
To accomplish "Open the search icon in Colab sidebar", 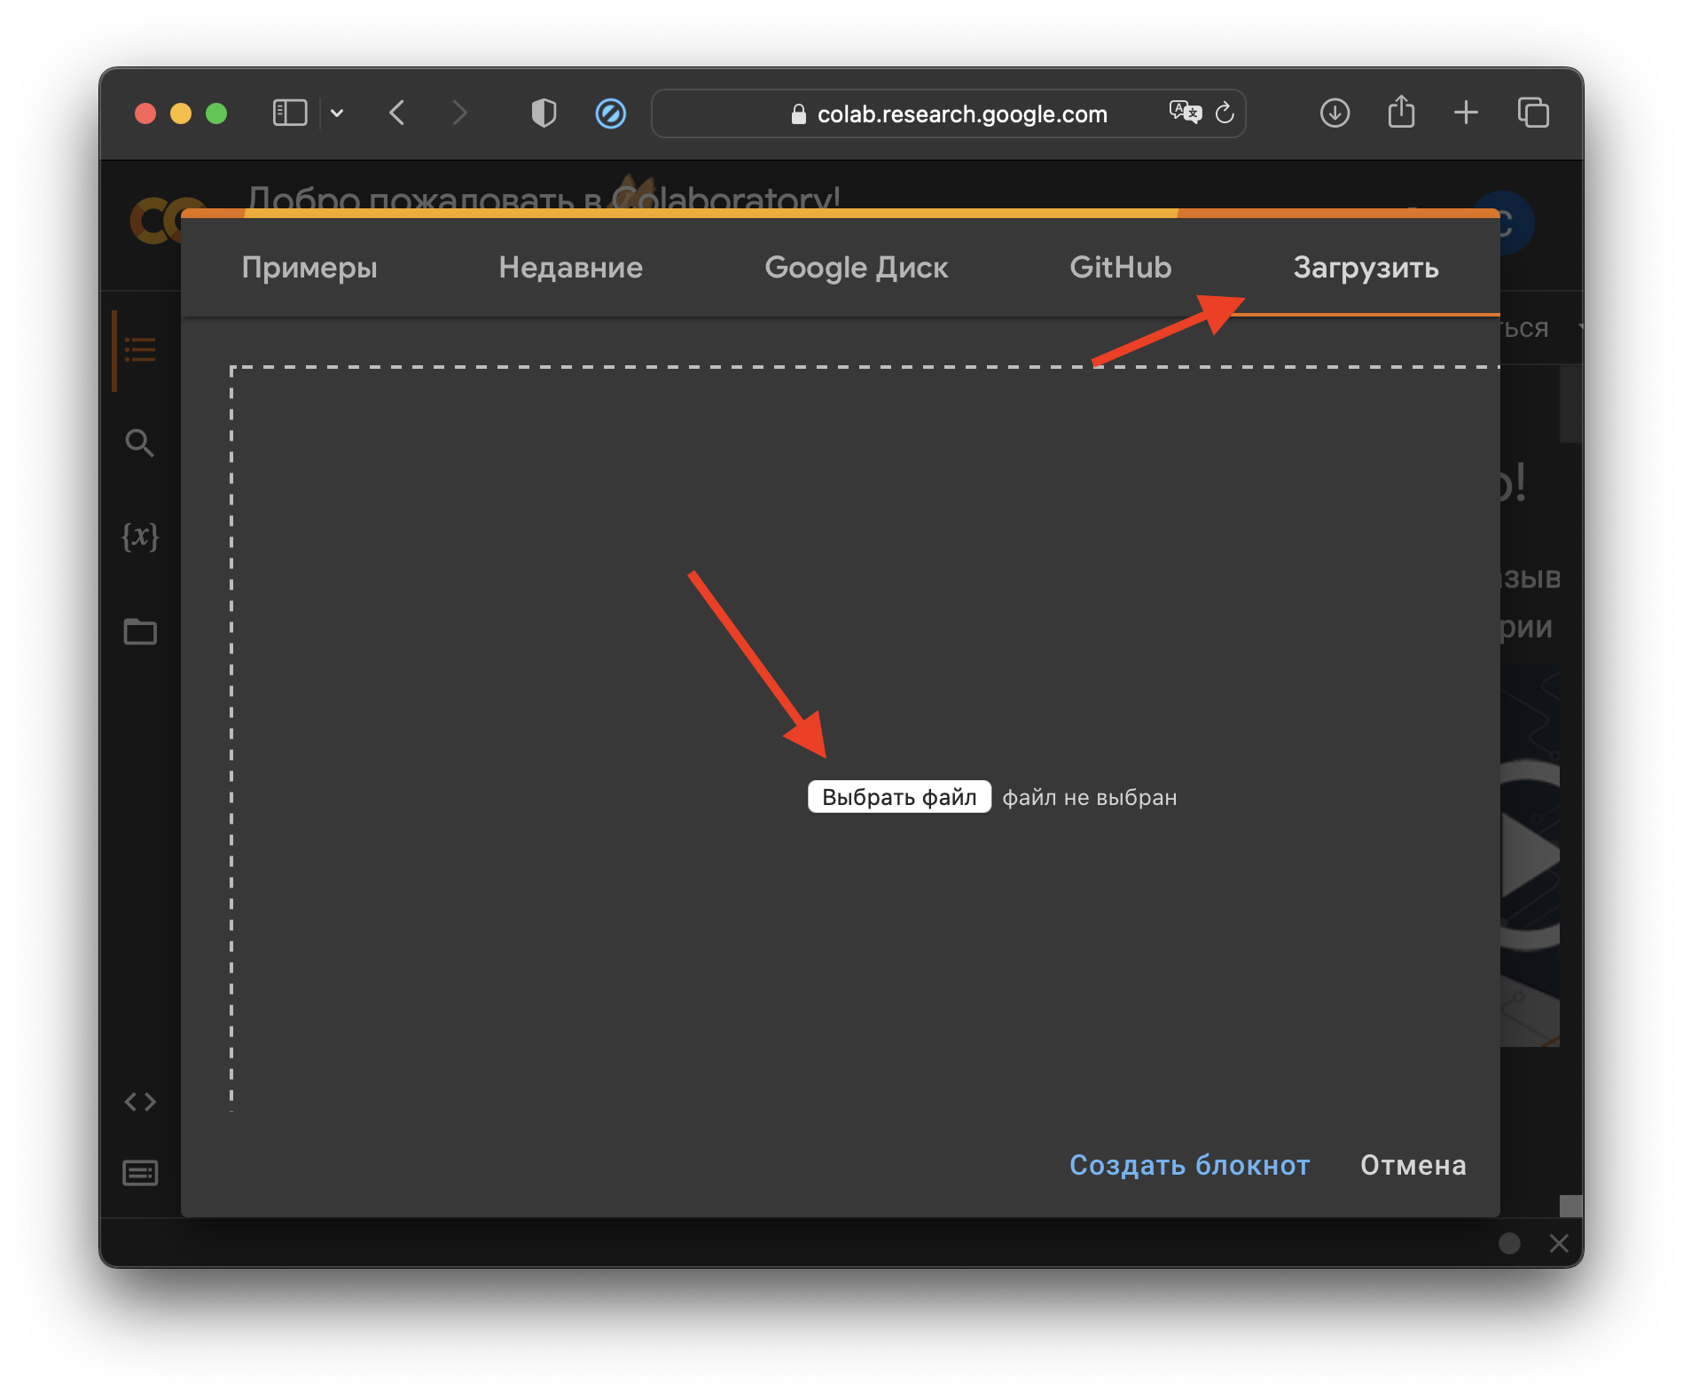I will pos(140,442).
